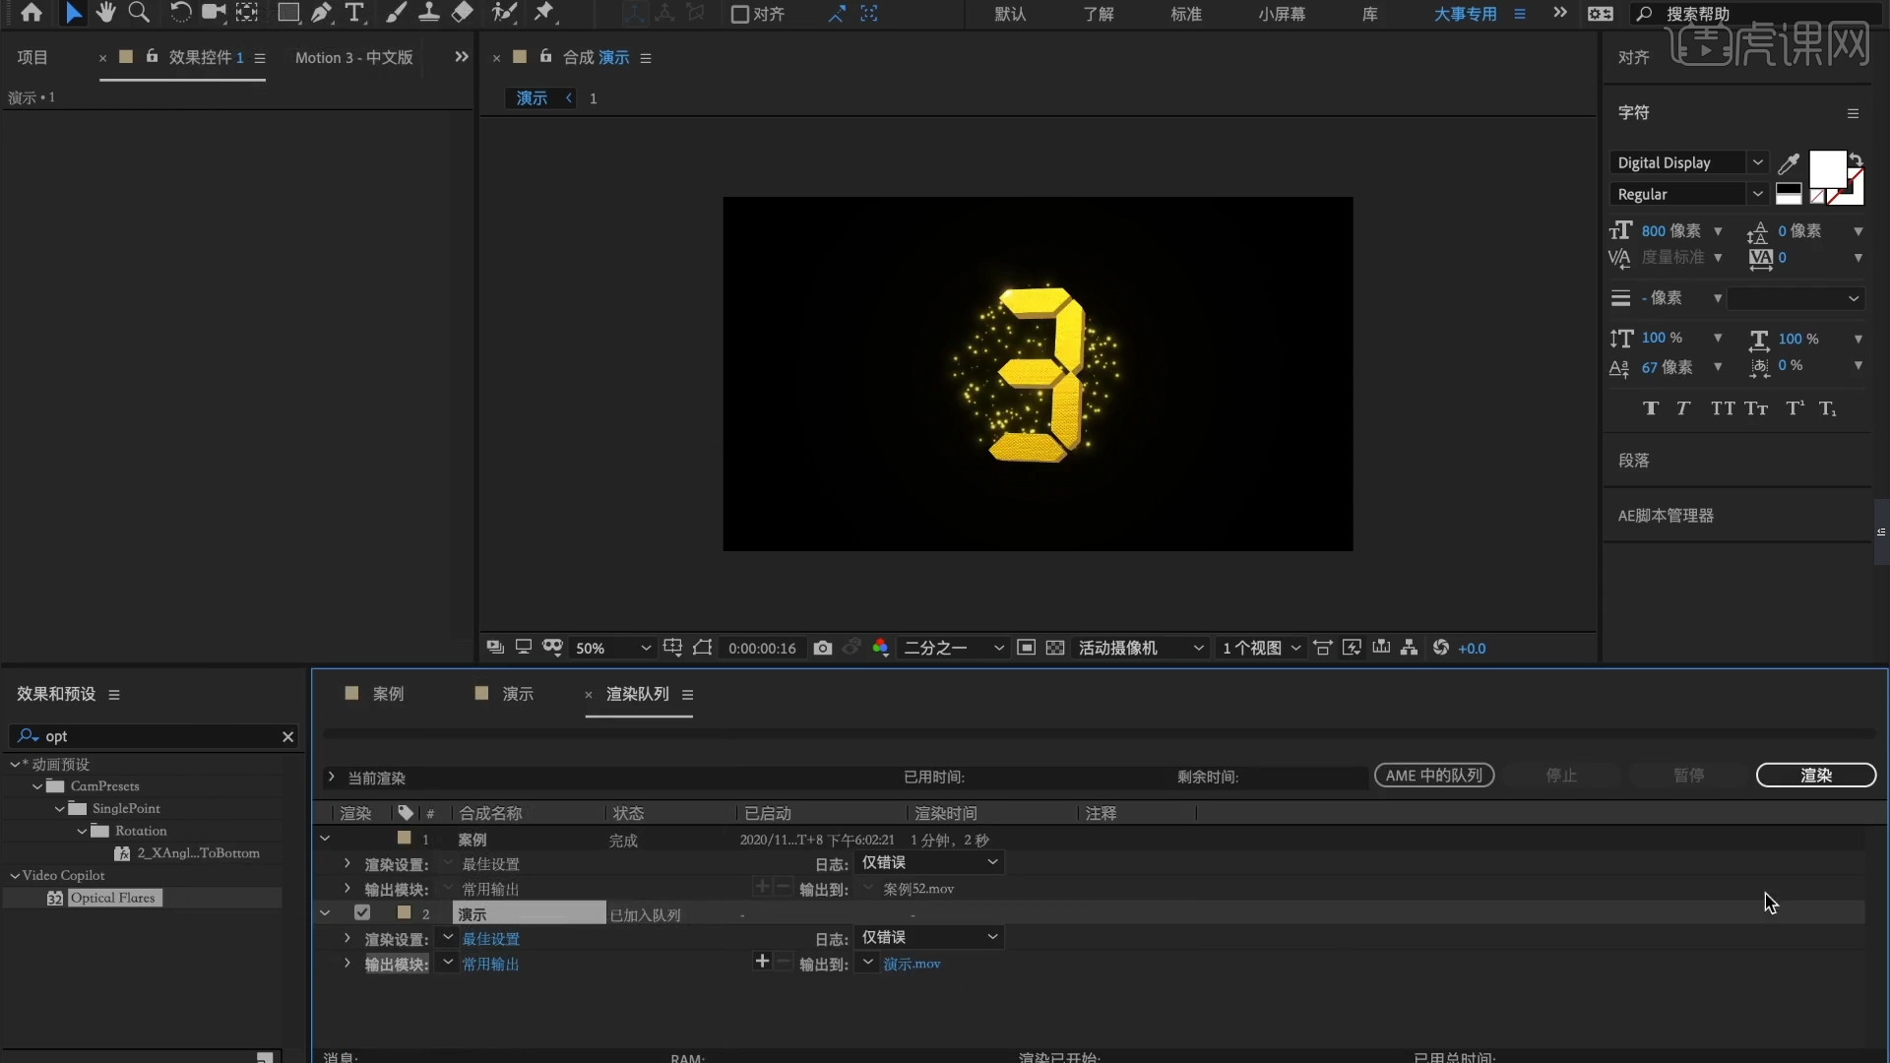Select the Clone Stamp tool
The image size is (1890, 1063).
point(429,13)
